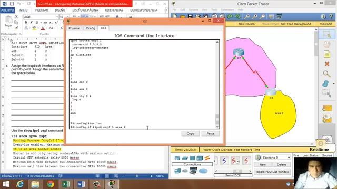
Task: Click the Copy button under the CLI
Action: point(190,133)
